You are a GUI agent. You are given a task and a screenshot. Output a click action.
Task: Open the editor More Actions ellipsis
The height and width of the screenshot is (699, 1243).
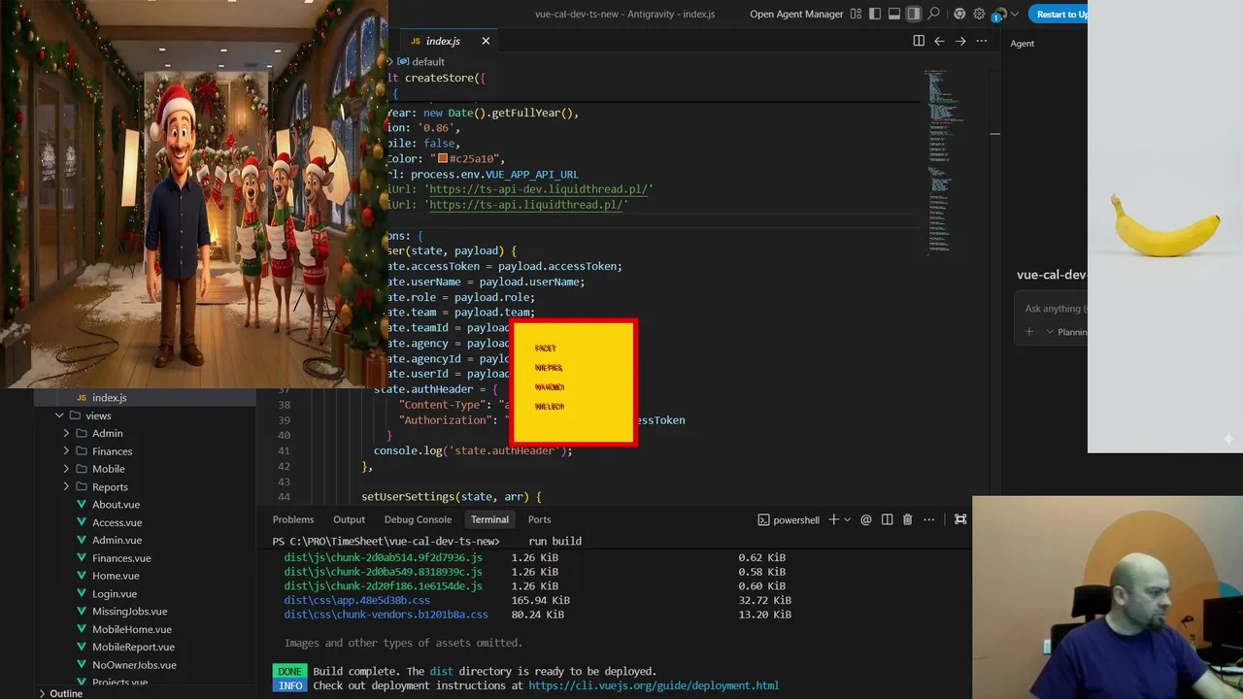tap(982, 41)
